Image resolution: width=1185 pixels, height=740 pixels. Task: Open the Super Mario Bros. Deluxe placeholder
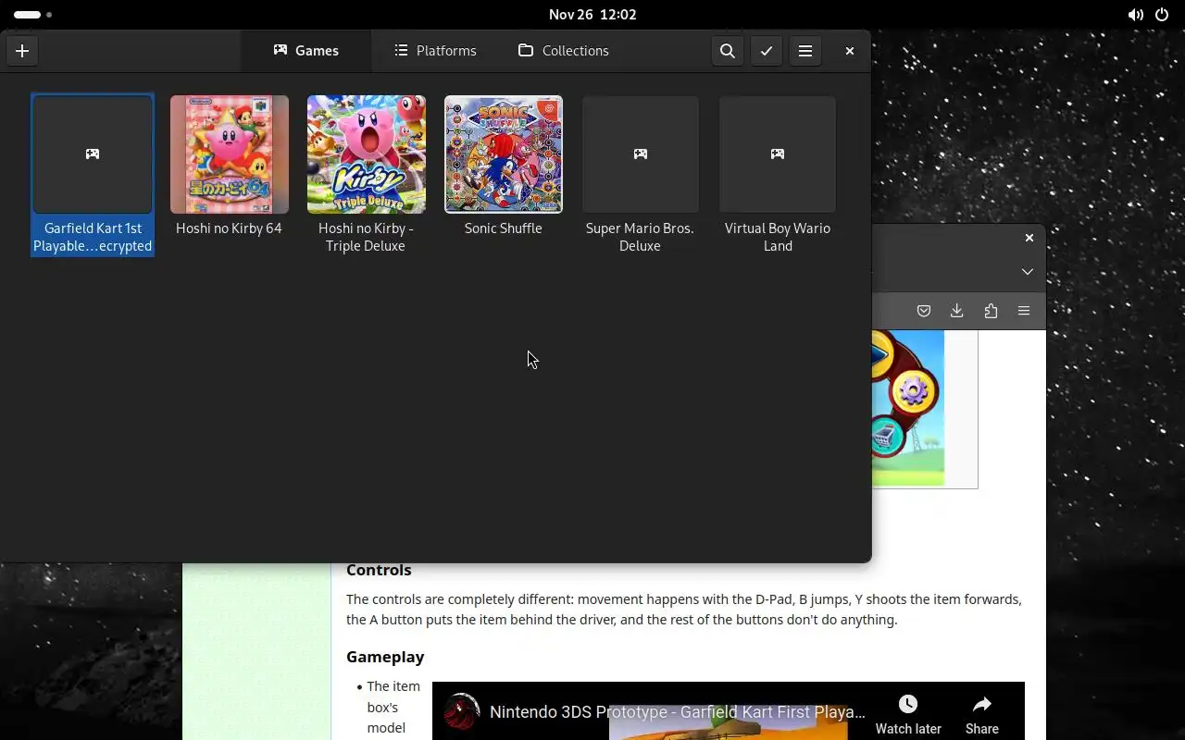tap(641, 154)
